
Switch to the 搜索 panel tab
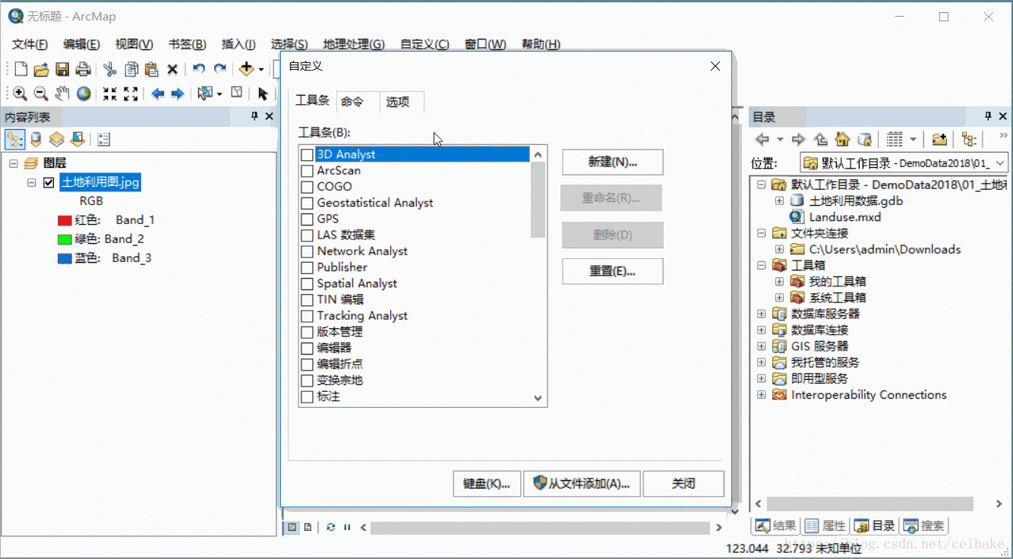pyautogui.click(x=924, y=526)
